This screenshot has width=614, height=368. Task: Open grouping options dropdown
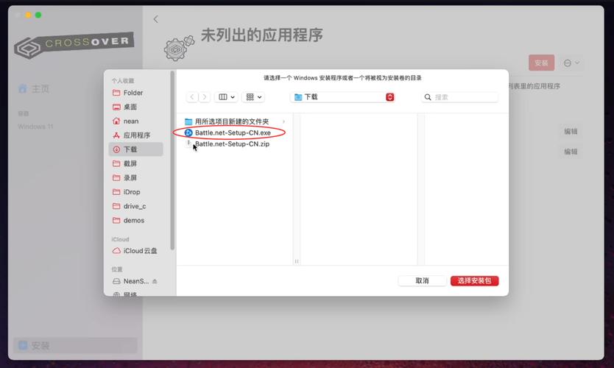(253, 97)
